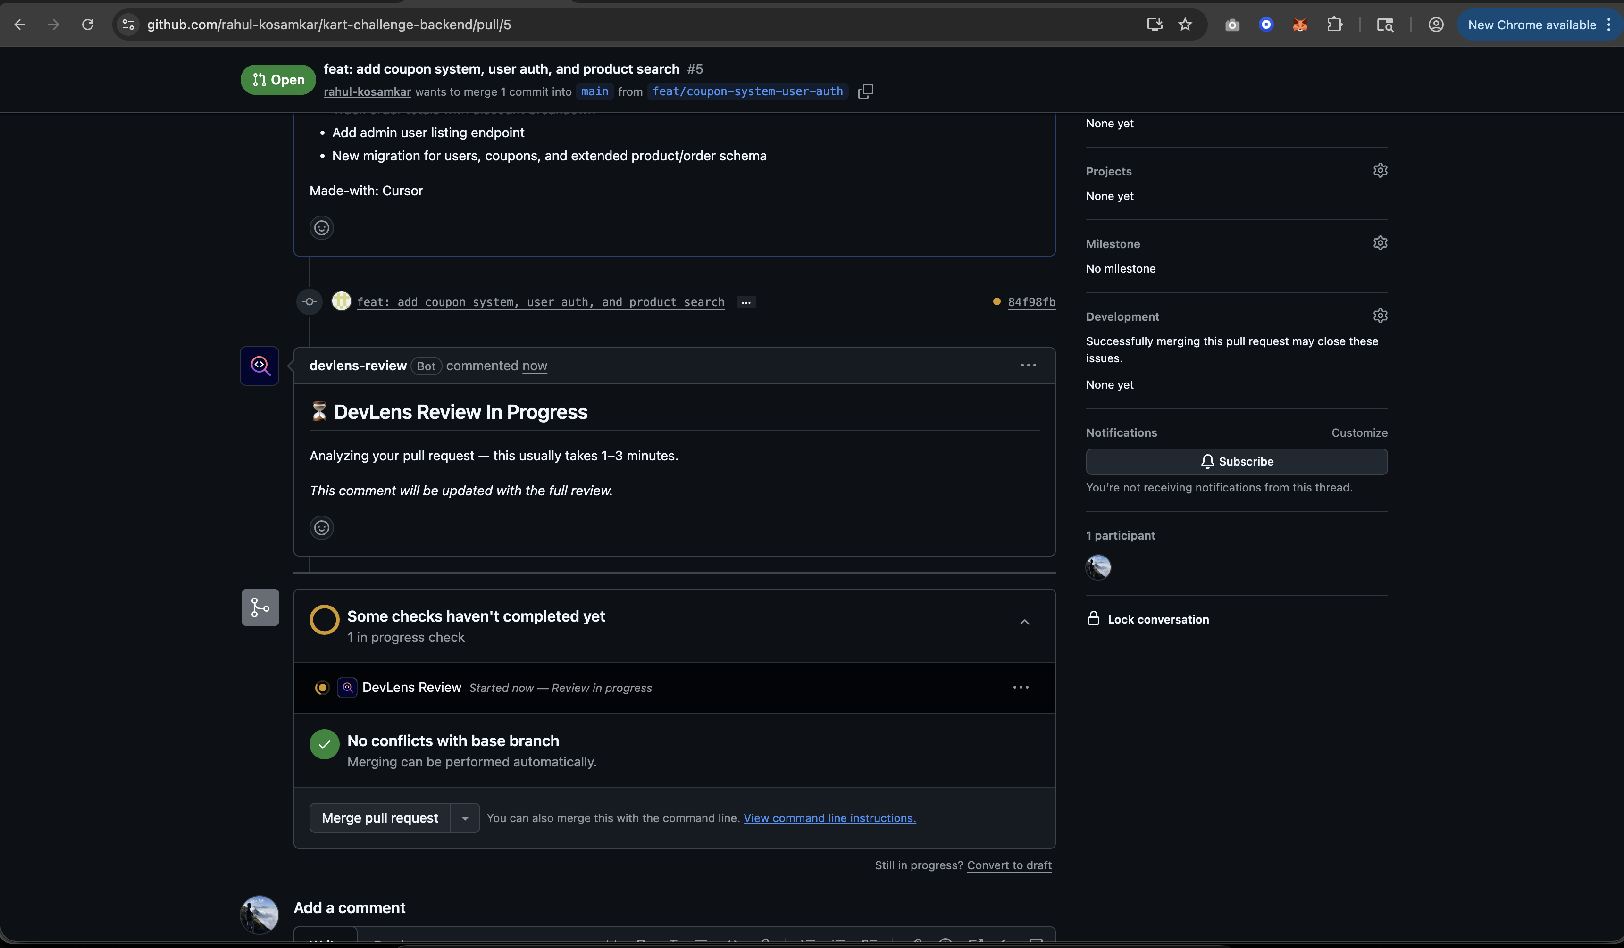
Task: Open the commit message link in the timeline
Action: (541, 302)
